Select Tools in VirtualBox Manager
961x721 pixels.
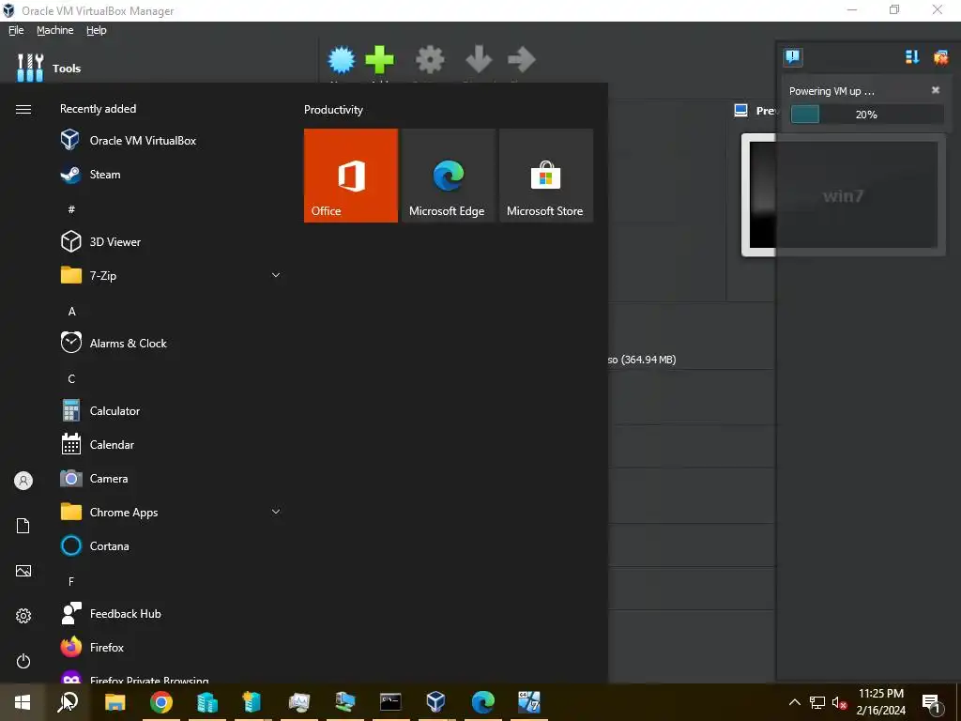click(49, 68)
